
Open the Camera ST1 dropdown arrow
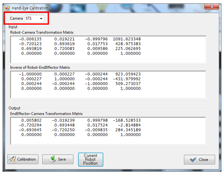point(41,19)
